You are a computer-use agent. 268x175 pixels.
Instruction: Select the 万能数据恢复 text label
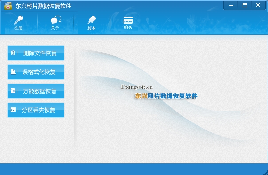(x=40, y=91)
